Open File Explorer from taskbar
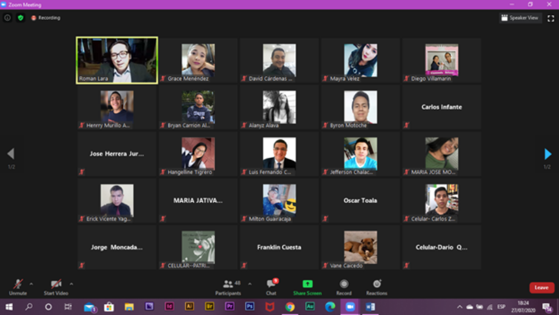The image size is (559, 315). tap(129, 307)
